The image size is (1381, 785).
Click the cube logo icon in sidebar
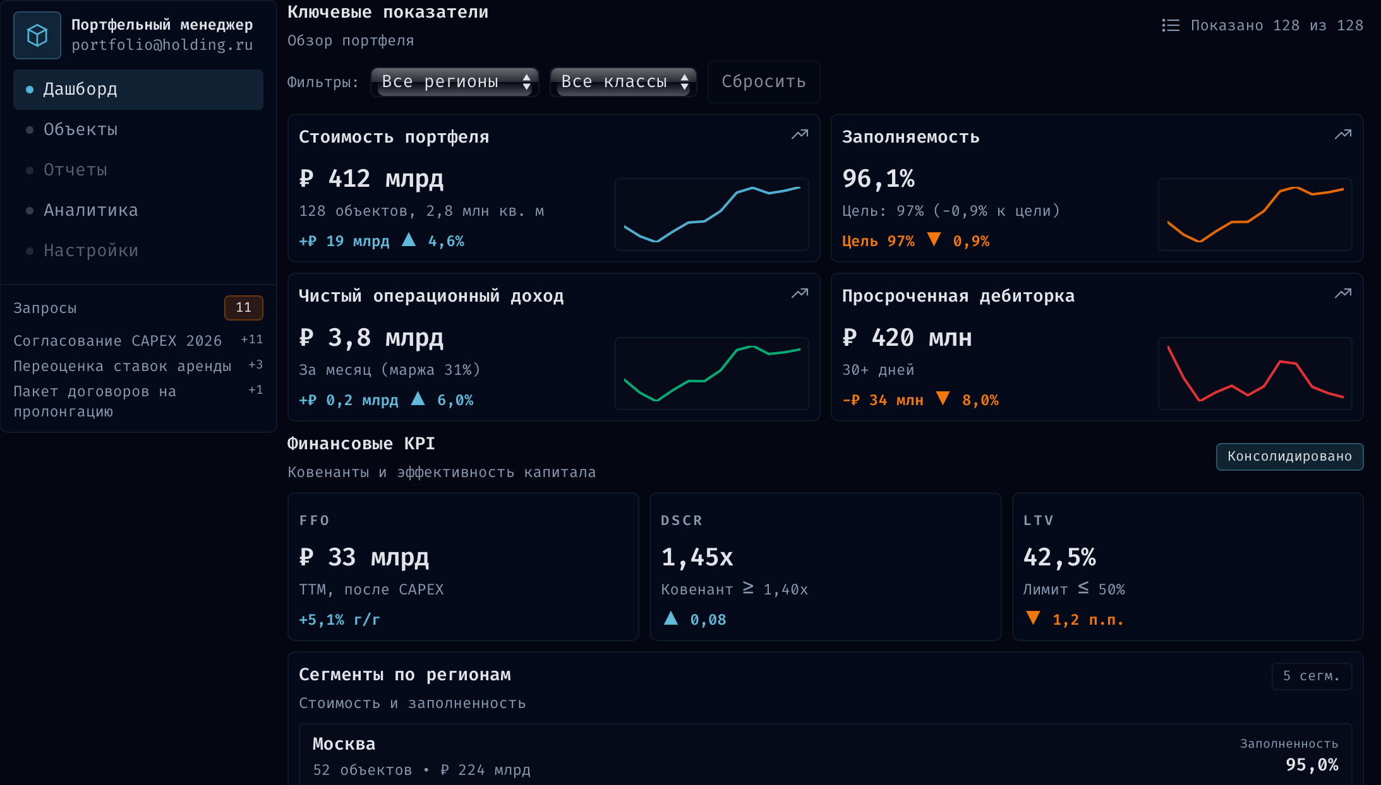(37, 35)
